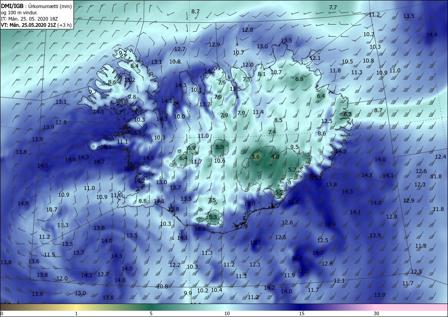Click the color scale label '5'
The width and height of the screenshot is (448, 317).
151,313
